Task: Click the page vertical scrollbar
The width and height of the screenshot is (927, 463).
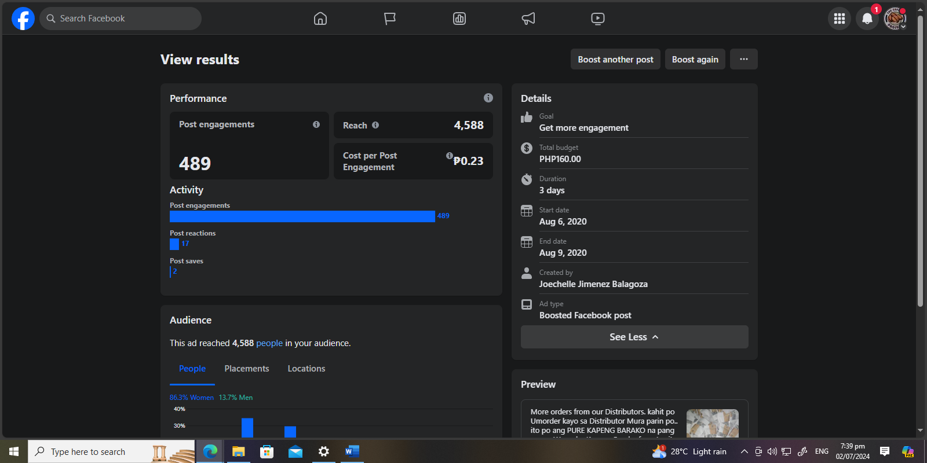Action: [x=920, y=162]
